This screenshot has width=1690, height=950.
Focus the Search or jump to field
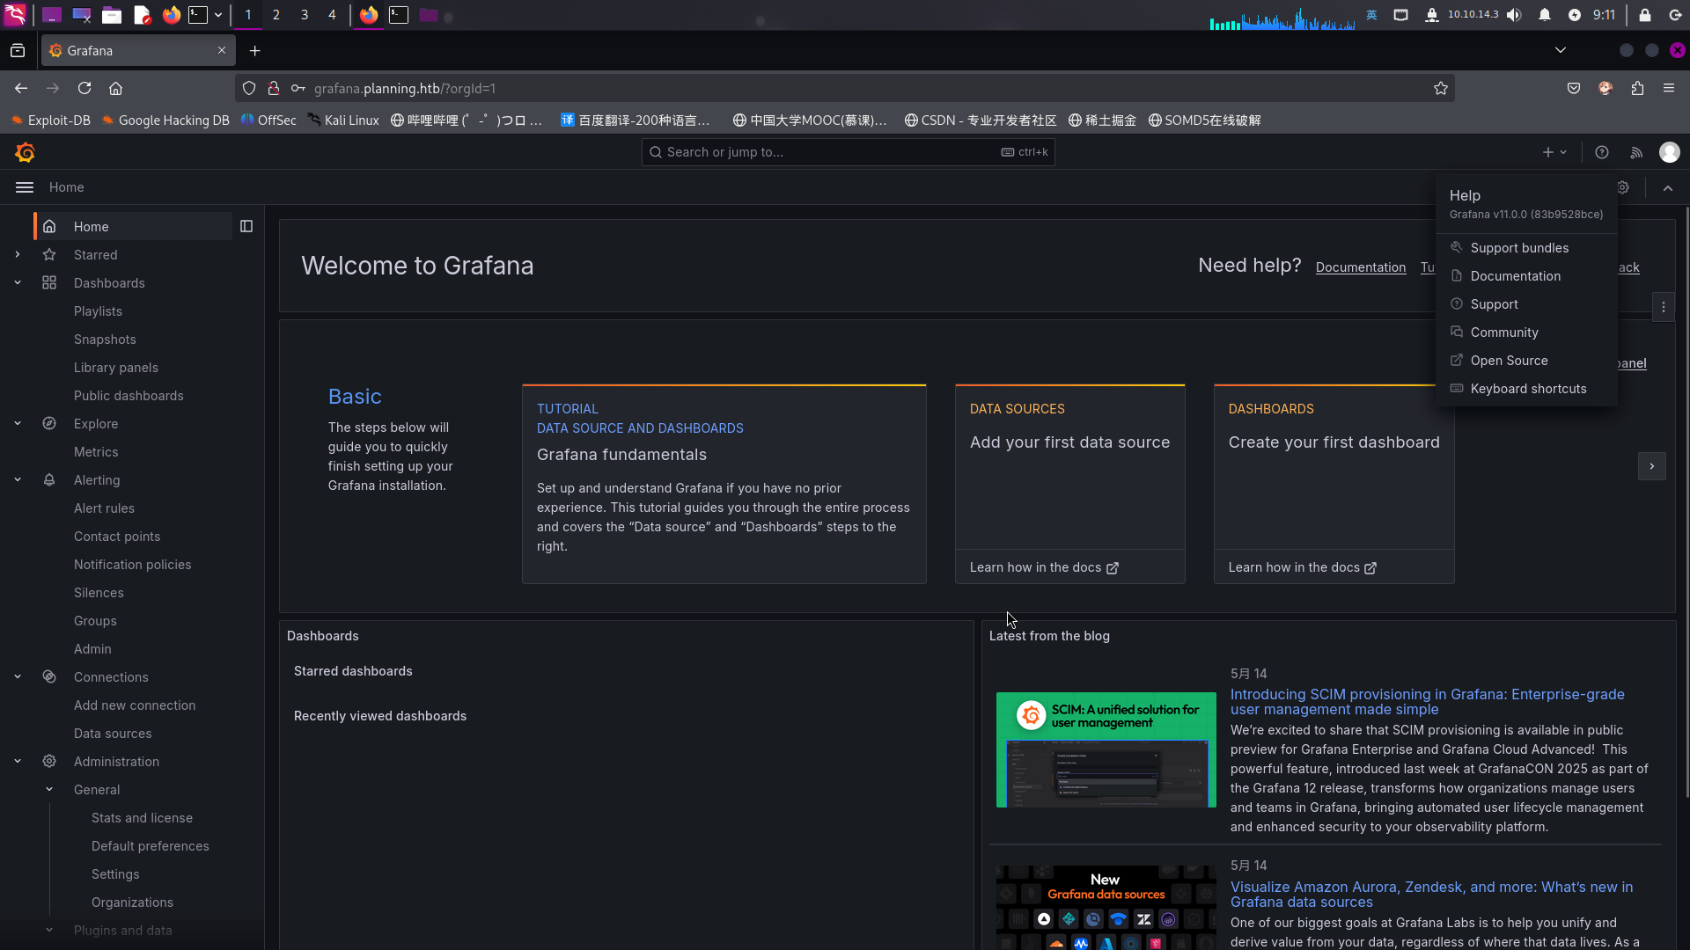pos(848,153)
